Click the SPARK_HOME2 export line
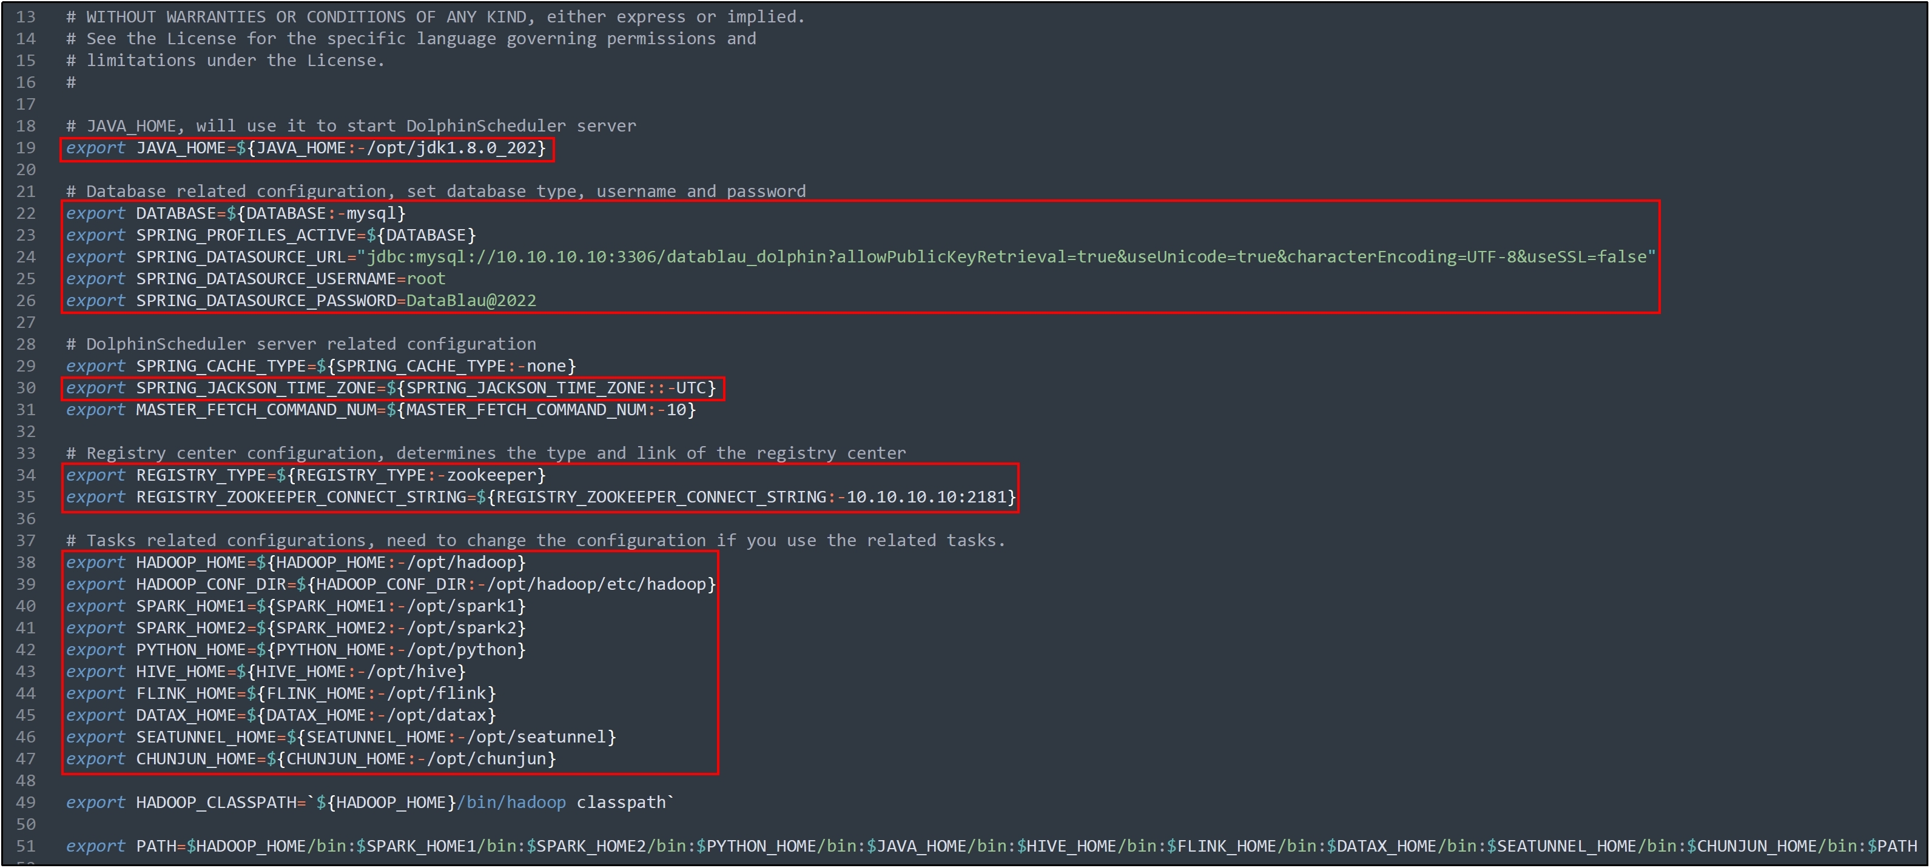 (x=295, y=628)
